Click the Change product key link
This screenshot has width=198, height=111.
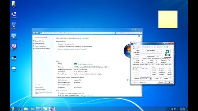[x=87, y=96]
